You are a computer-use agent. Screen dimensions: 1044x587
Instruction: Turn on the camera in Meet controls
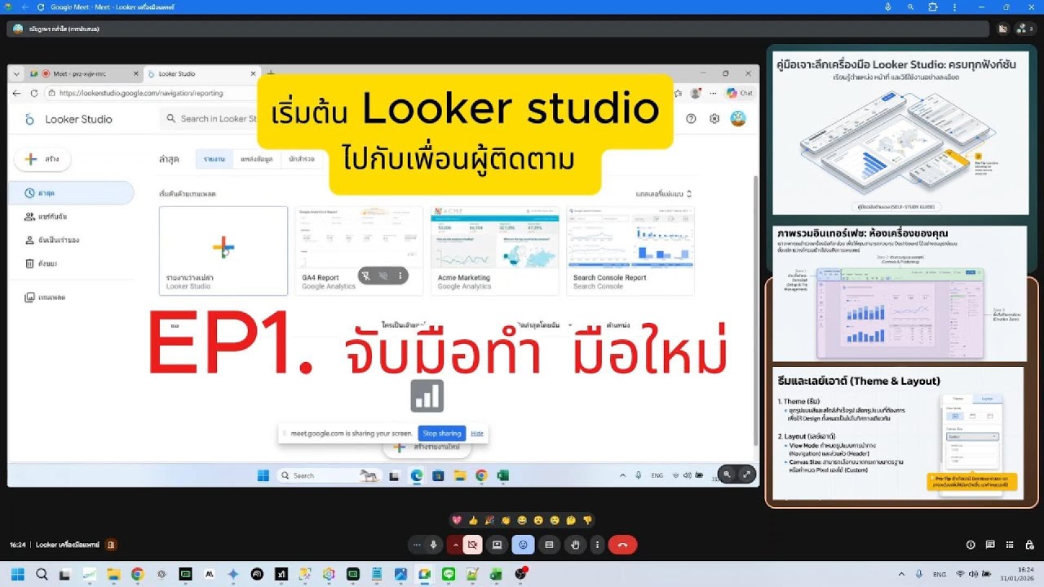[x=472, y=545]
